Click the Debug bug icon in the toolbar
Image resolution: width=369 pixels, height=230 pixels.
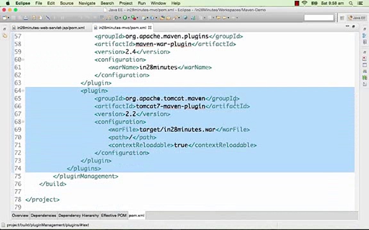point(116,18)
